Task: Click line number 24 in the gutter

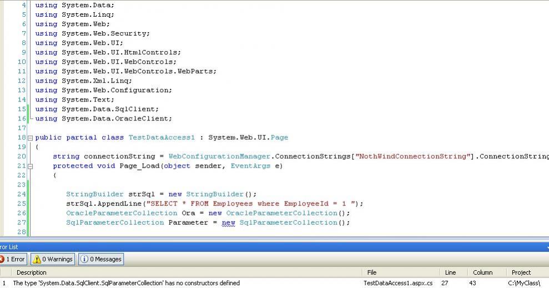Action: pos(22,194)
